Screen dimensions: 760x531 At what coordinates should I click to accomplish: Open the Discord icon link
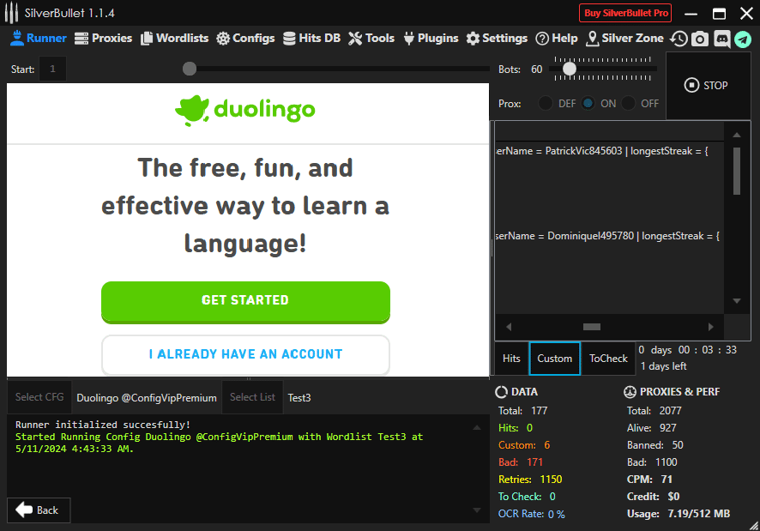coord(721,39)
